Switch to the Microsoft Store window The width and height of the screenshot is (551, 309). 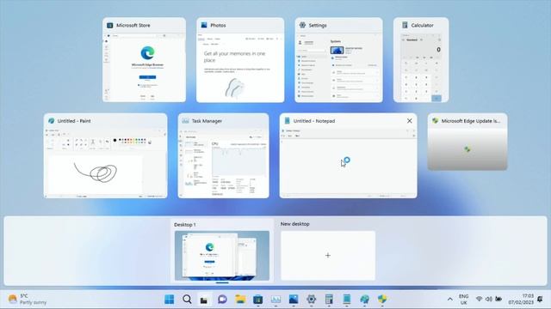point(144,60)
